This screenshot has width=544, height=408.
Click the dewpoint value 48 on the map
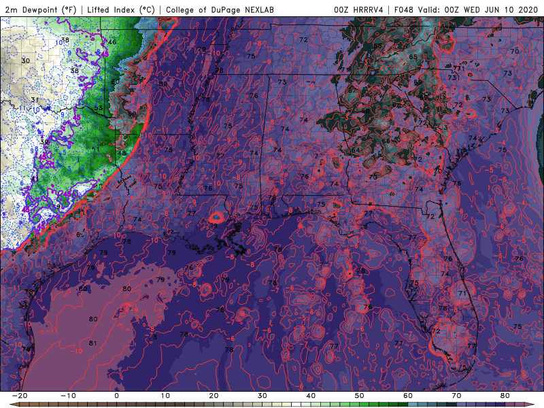122,153
